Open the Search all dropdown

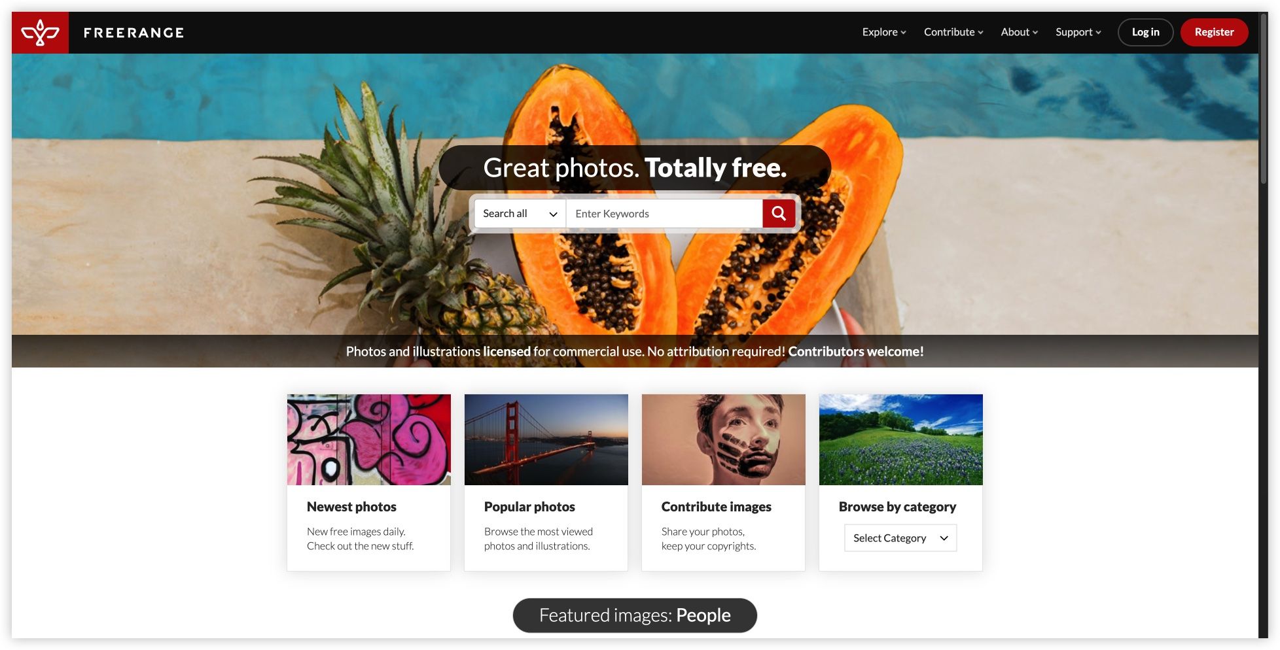pos(520,213)
